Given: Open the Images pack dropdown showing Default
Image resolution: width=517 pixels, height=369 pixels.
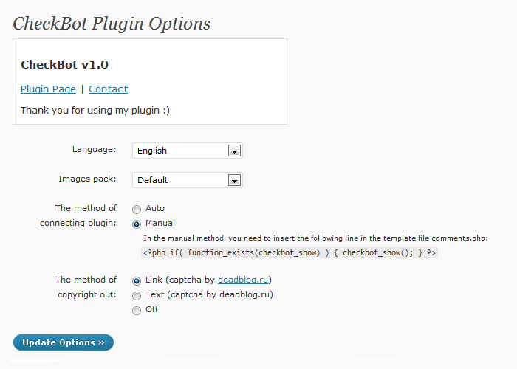Looking at the screenshot, I should coord(188,180).
